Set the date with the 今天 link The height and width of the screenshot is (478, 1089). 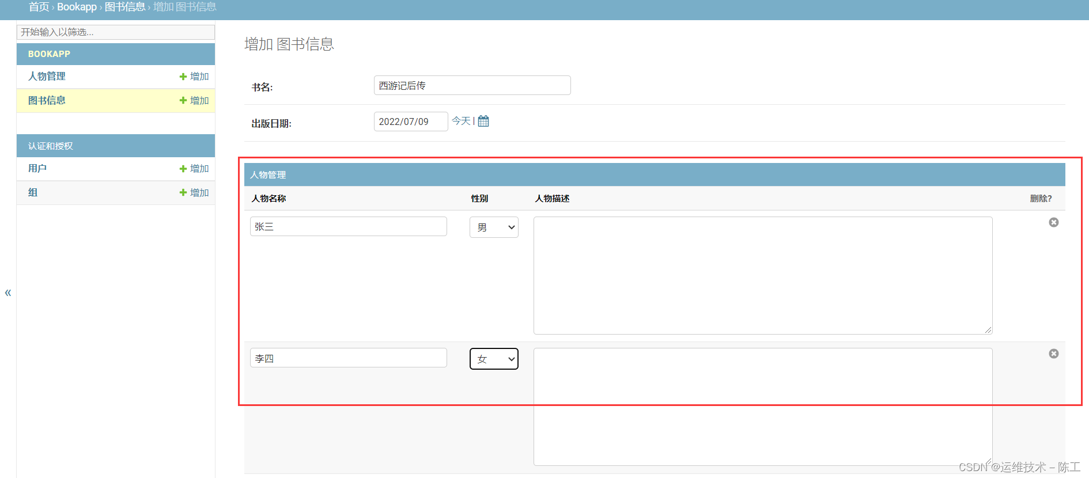pos(461,121)
